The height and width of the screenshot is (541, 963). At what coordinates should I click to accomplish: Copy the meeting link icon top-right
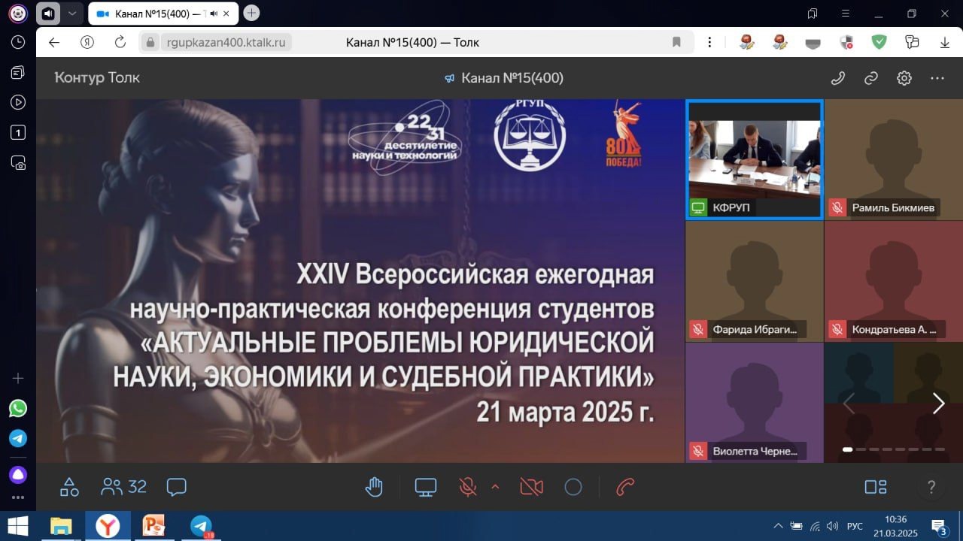[x=870, y=77]
